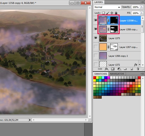Click the document horizontal scroll right arrow

(86, 120)
